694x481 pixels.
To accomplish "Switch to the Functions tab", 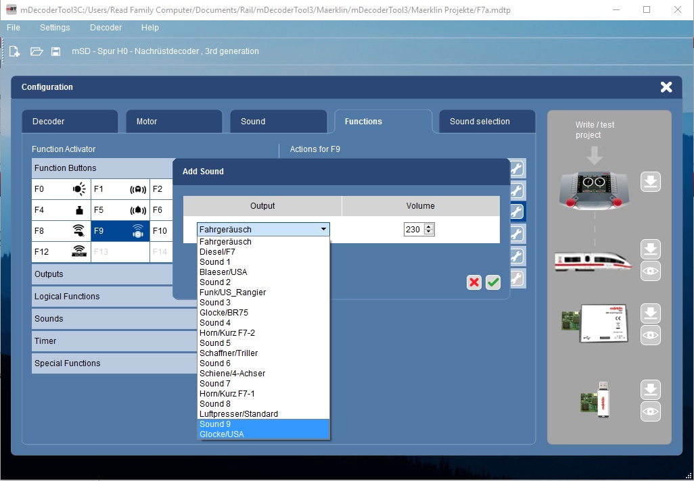I will (384, 122).
